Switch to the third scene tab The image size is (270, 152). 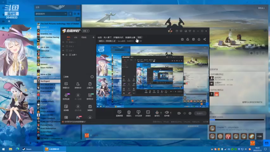[84, 37]
